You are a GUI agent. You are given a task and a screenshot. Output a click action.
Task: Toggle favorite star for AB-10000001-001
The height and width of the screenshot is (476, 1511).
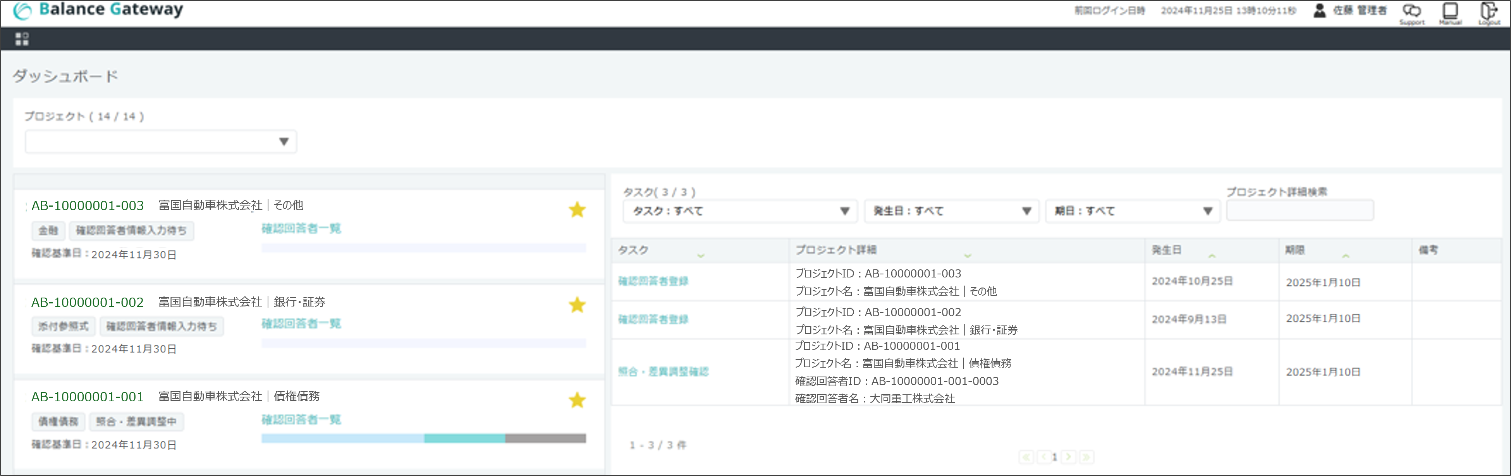tap(577, 401)
